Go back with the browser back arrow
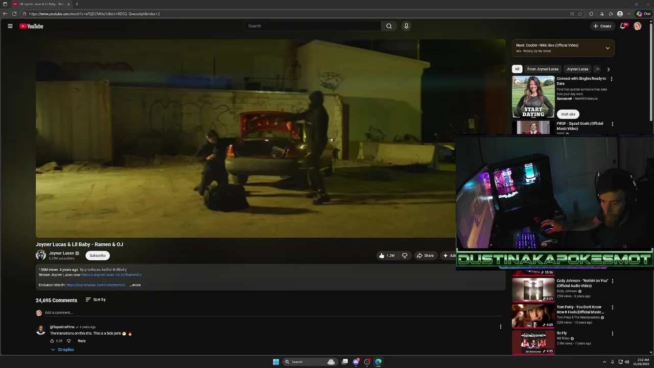This screenshot has height=368, width=654. click(5, 14)
